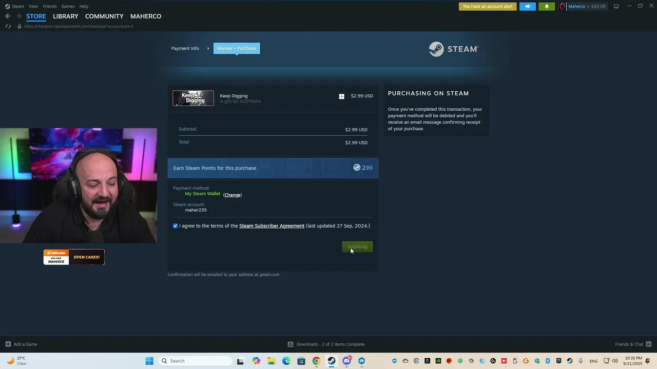The image size is (657, 369).
Task: Click the Change payment method link
Action: [x=233, y=195]
